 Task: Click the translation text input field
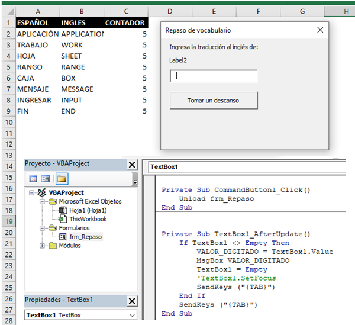pos(214,76)
